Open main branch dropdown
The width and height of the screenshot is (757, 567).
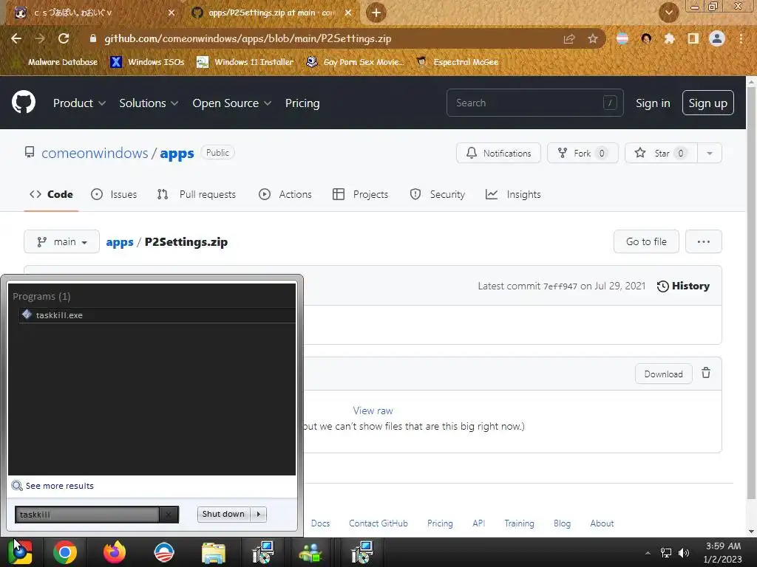coord(62,241)
